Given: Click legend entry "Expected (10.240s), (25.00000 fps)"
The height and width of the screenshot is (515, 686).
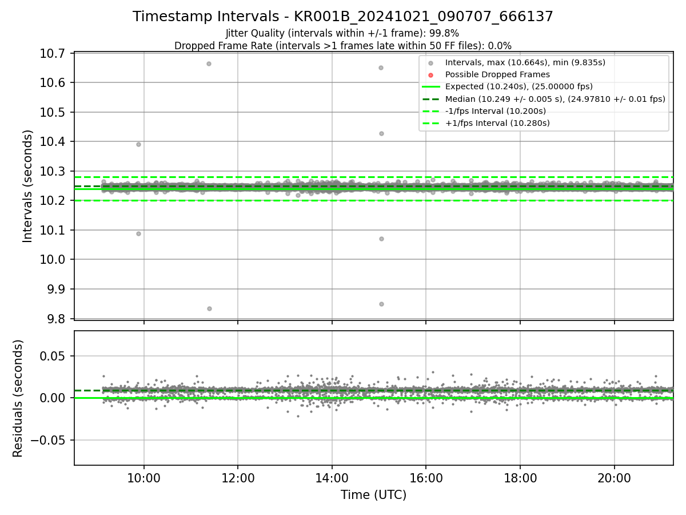Looking at the screenshot, I should [x=519, y=86].
